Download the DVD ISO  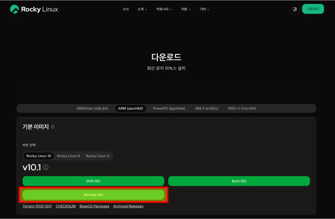pos(93,181)
